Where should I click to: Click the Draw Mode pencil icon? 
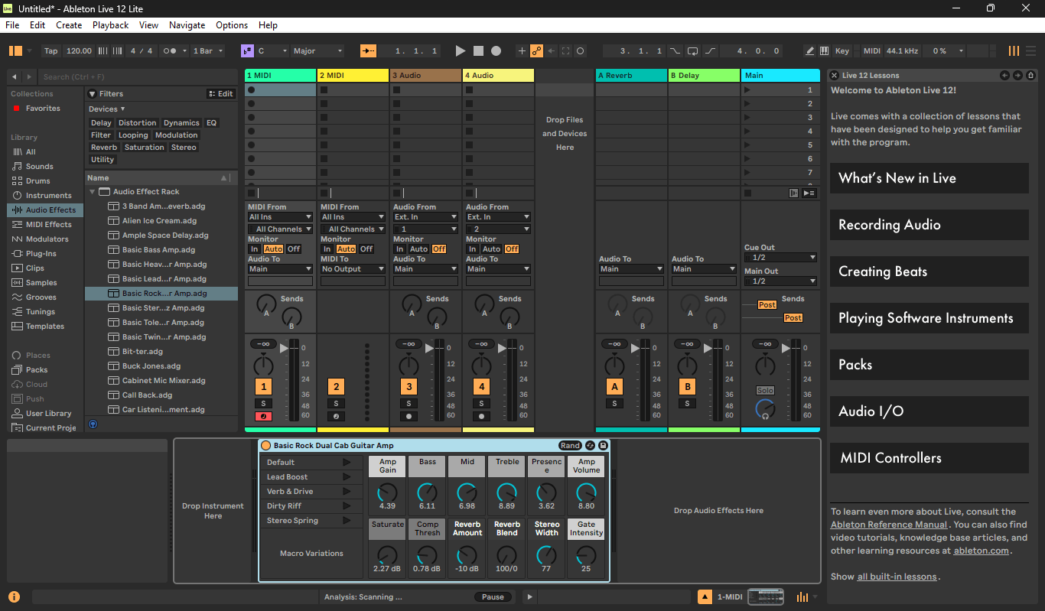tap(809, 51)
